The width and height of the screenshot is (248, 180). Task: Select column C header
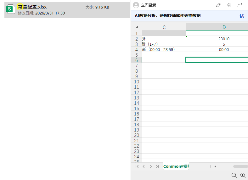coord(164,27)
